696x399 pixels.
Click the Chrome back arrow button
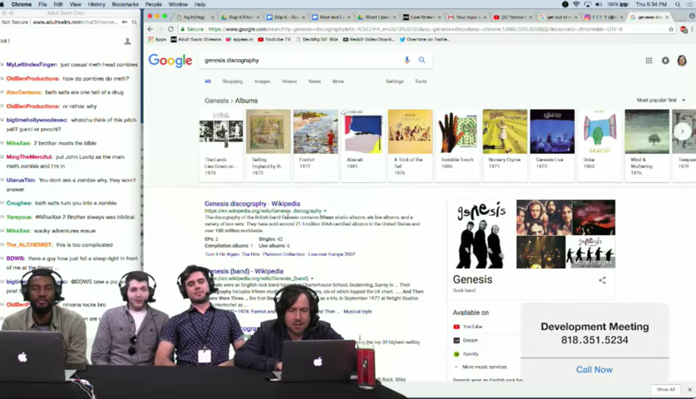point(151,29)
